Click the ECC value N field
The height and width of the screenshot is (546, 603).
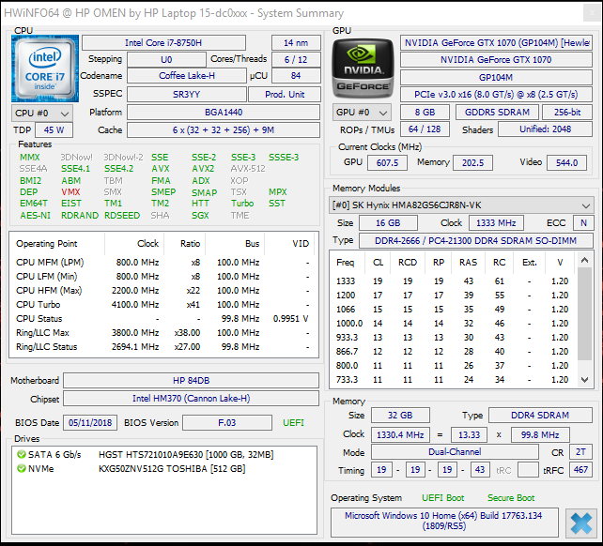583,223
